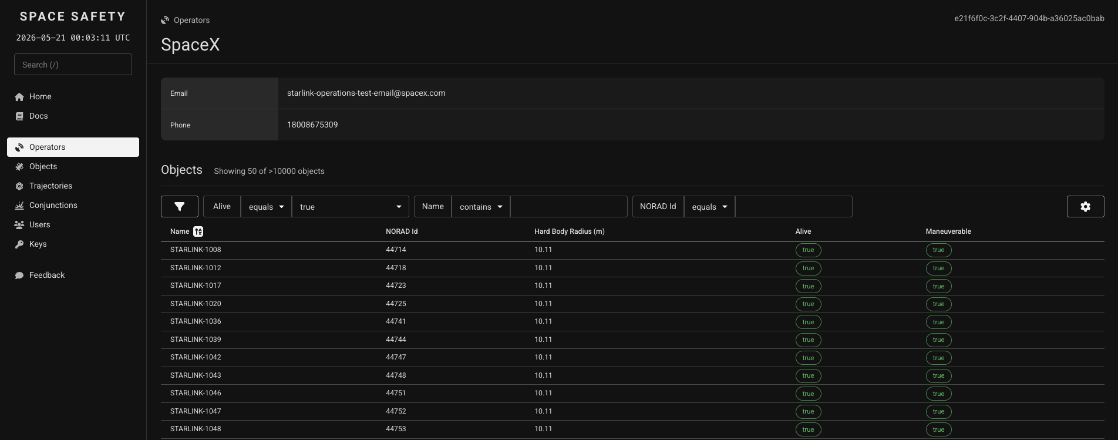Viewport: 1118px width, 440px height.
Task: Go to Keys in the sidebar
Action: click(73, 244)
